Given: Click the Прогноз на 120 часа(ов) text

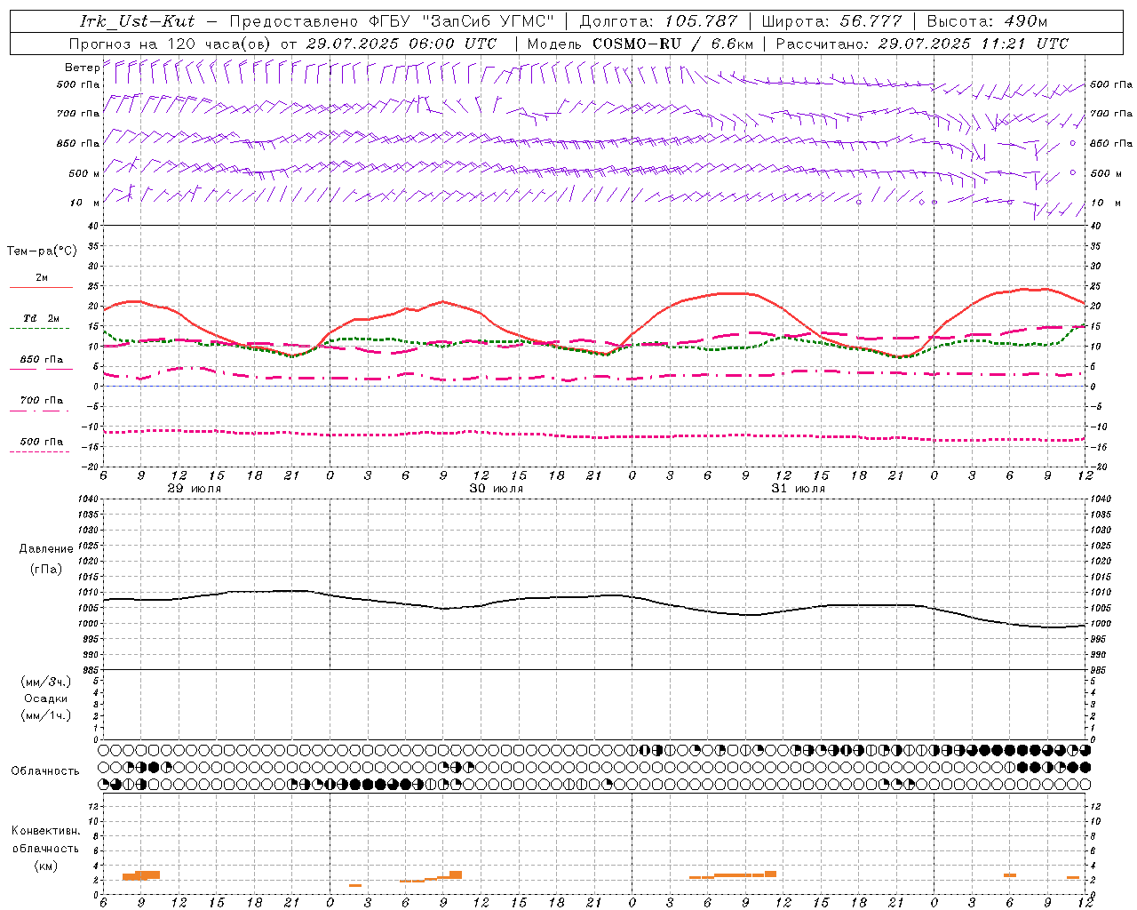Looking at the screenshot, I should coord(171,44).
